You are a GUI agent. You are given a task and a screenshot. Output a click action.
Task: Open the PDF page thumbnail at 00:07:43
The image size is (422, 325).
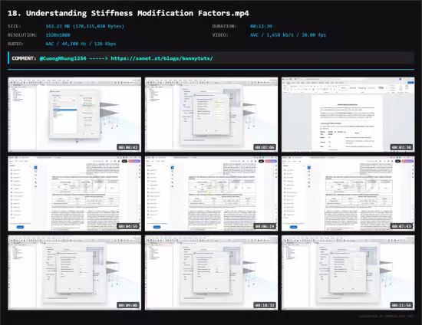tap(348, 194)
